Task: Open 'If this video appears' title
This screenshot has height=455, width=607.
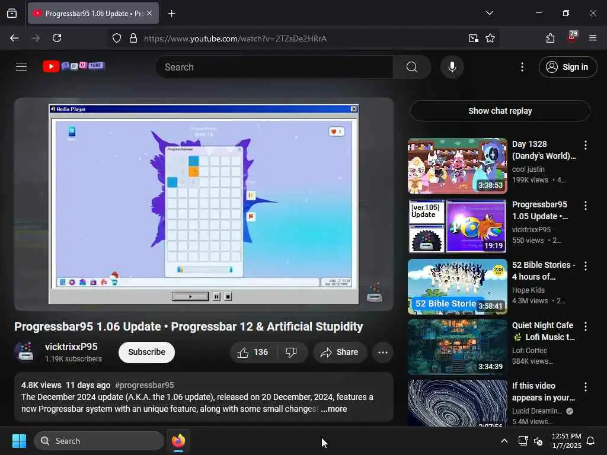Action: [543, 392]
